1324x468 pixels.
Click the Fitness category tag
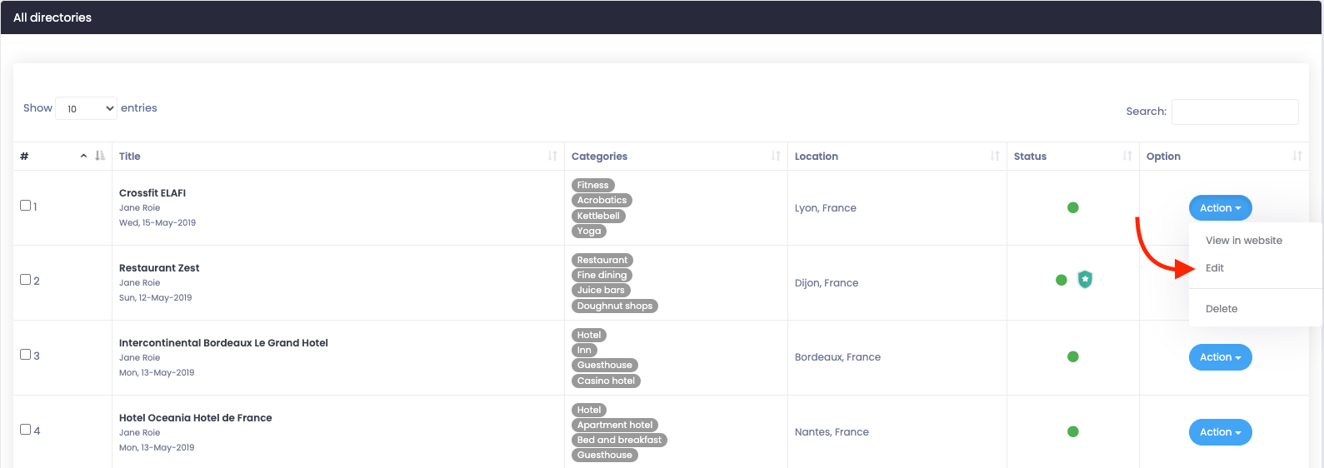[593, 185]
